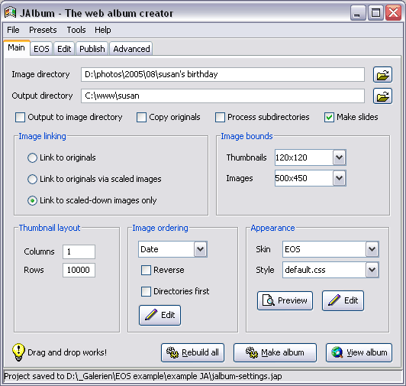The image size is (406, 386).
Task: Click Edit button in Appearance group
Action: tap(343, 300)
